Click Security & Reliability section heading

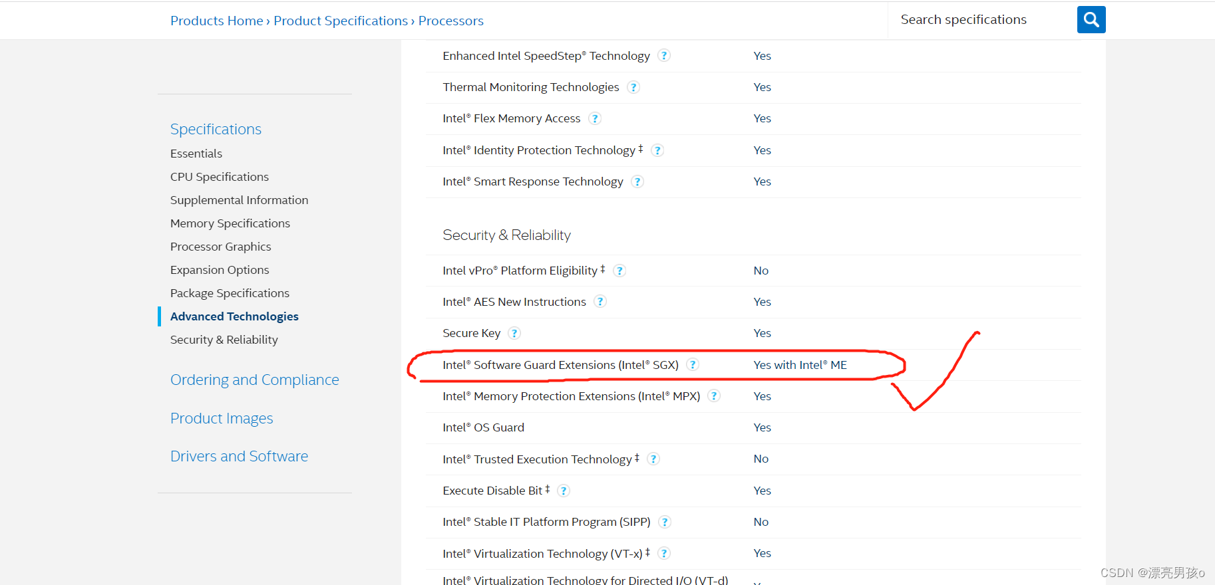pos(507,235)
